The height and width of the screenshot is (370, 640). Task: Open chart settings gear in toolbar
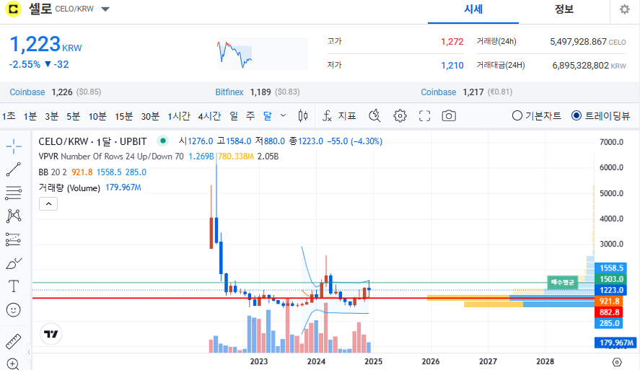(x=400, y=116)
